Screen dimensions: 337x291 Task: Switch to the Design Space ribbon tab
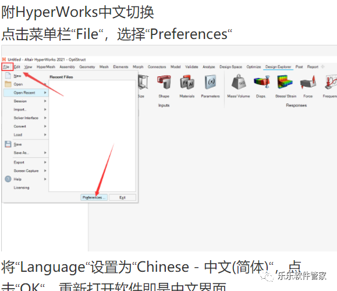click(231, 67)
